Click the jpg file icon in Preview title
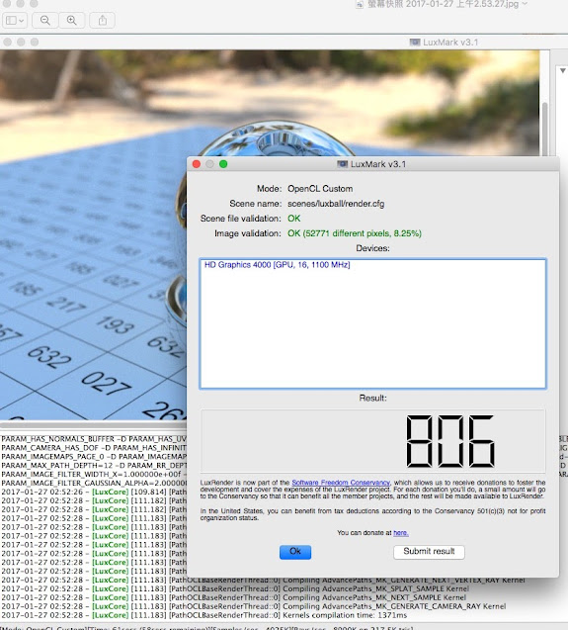This screenshot has height=630, width=568. [x=360, y=4]
